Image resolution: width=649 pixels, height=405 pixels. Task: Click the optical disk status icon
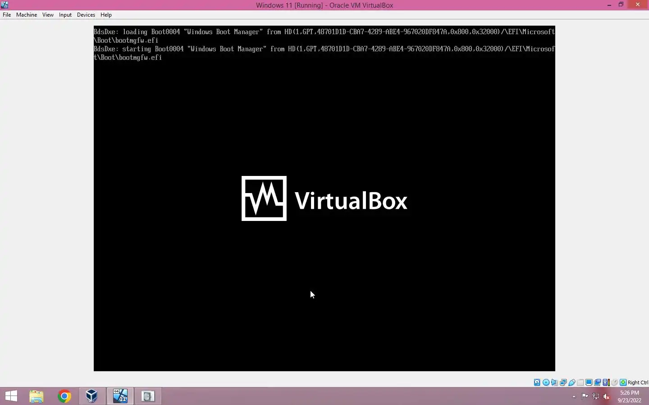(546, 382)
